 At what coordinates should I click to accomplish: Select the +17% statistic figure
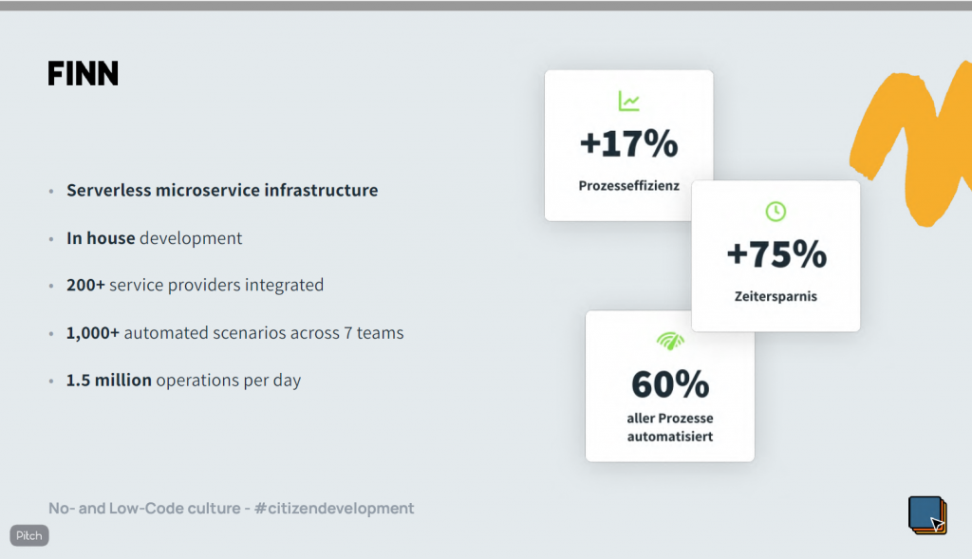628,144
